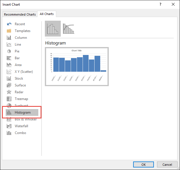The height and width of the screenshot is (170, 180).
Task: Click the Chart Title text in preview
Action: [x=77, y=50]
